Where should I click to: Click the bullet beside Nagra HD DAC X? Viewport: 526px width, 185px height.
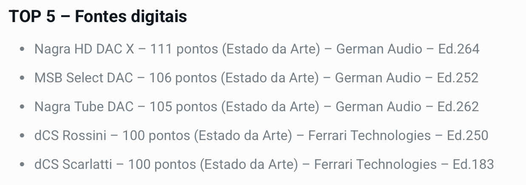(x=22, y=50)
